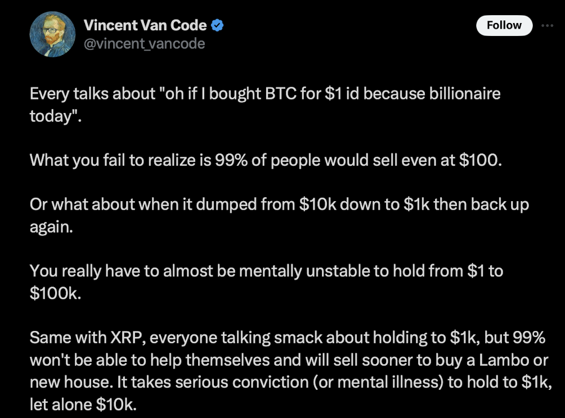Click the blue verified checkmark badge
Viewport: 565px width, 418px height.
217,25
